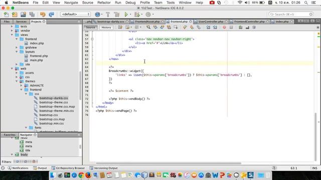The width and height of the screenshot is (321, 180).
Task: Expand the AdminLTE folder
Action: [x=21, y=85]
